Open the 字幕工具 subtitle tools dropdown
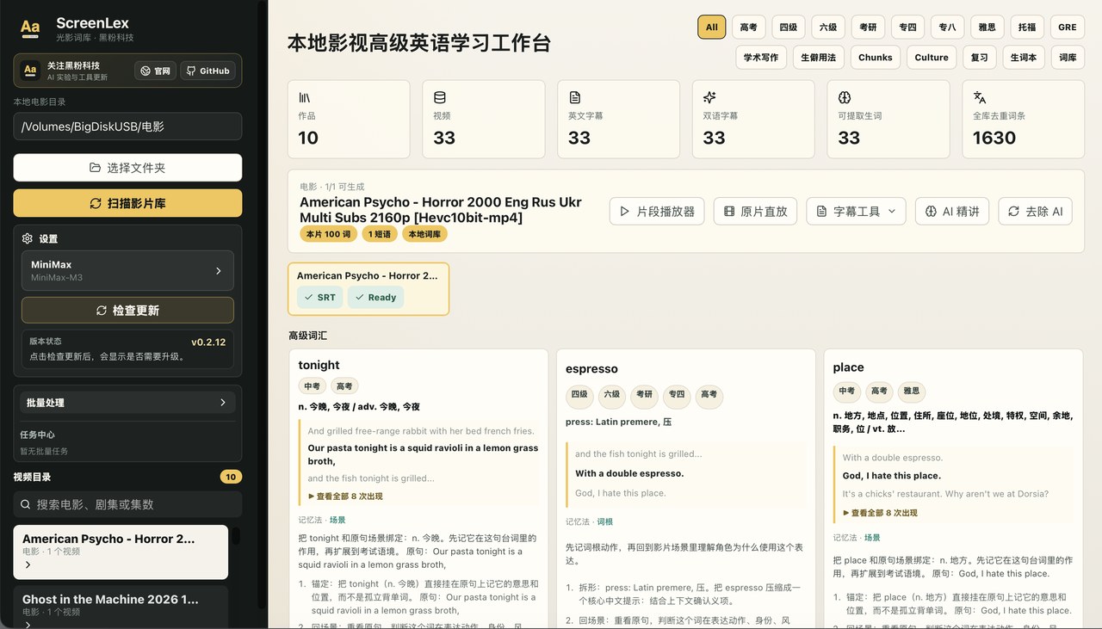1102x629 pixels. (x=856, y=211)
